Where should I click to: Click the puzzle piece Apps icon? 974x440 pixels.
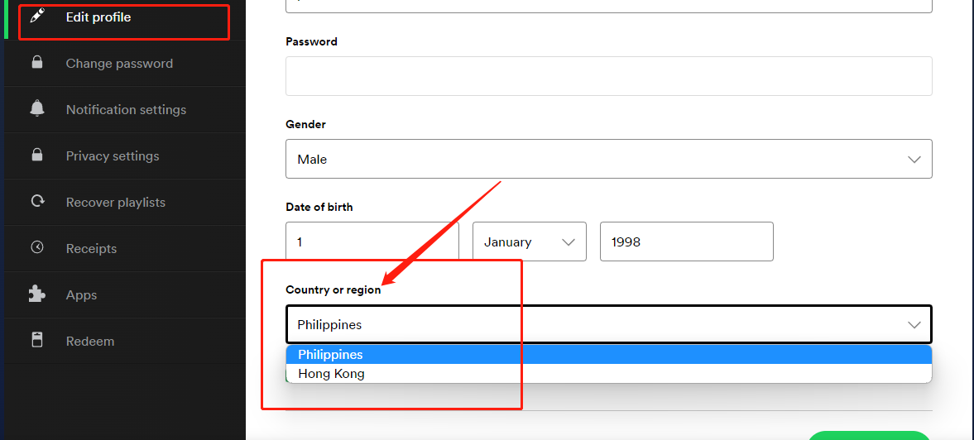click(37, 294)
